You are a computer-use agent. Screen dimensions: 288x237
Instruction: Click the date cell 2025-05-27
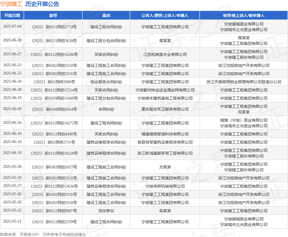12,186
